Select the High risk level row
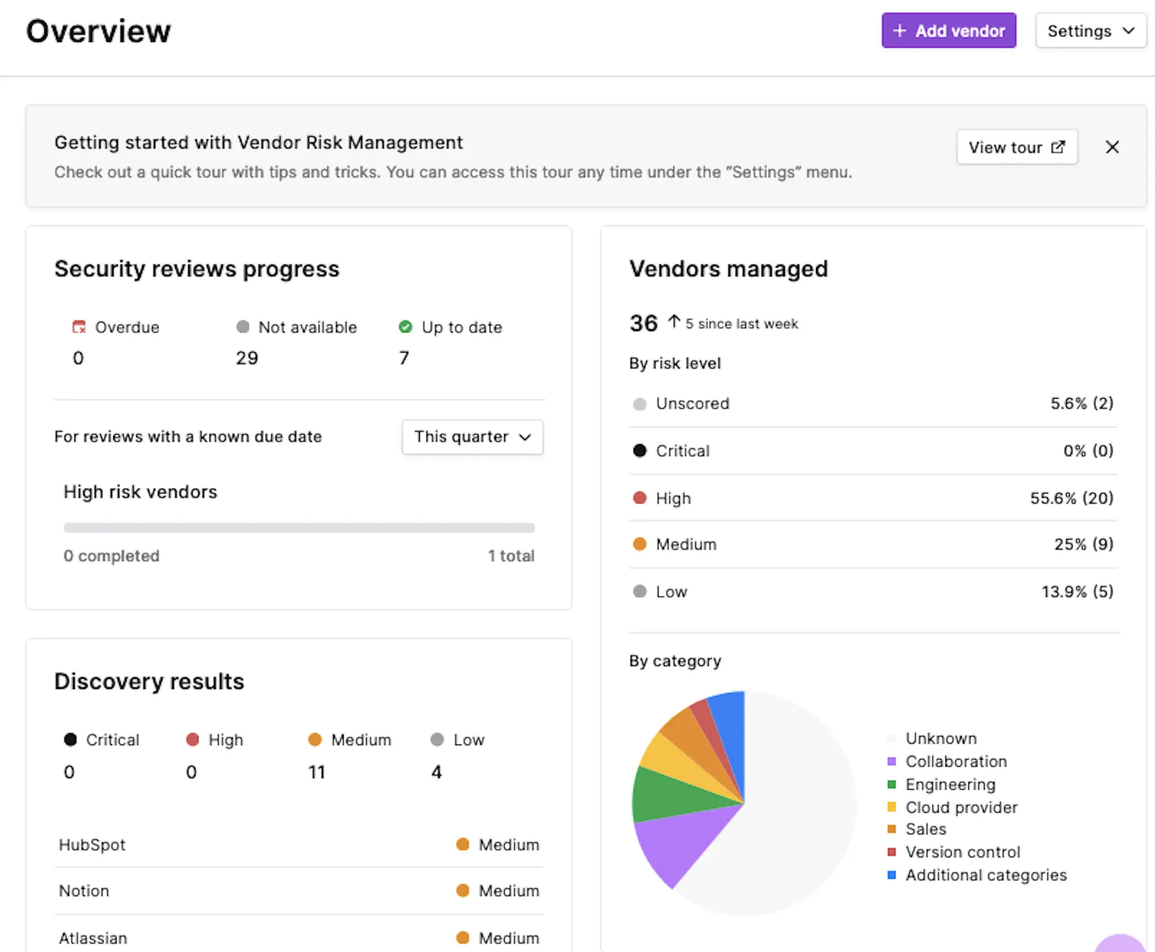This screenshot has width=1155, height=952. coord(872,498)
